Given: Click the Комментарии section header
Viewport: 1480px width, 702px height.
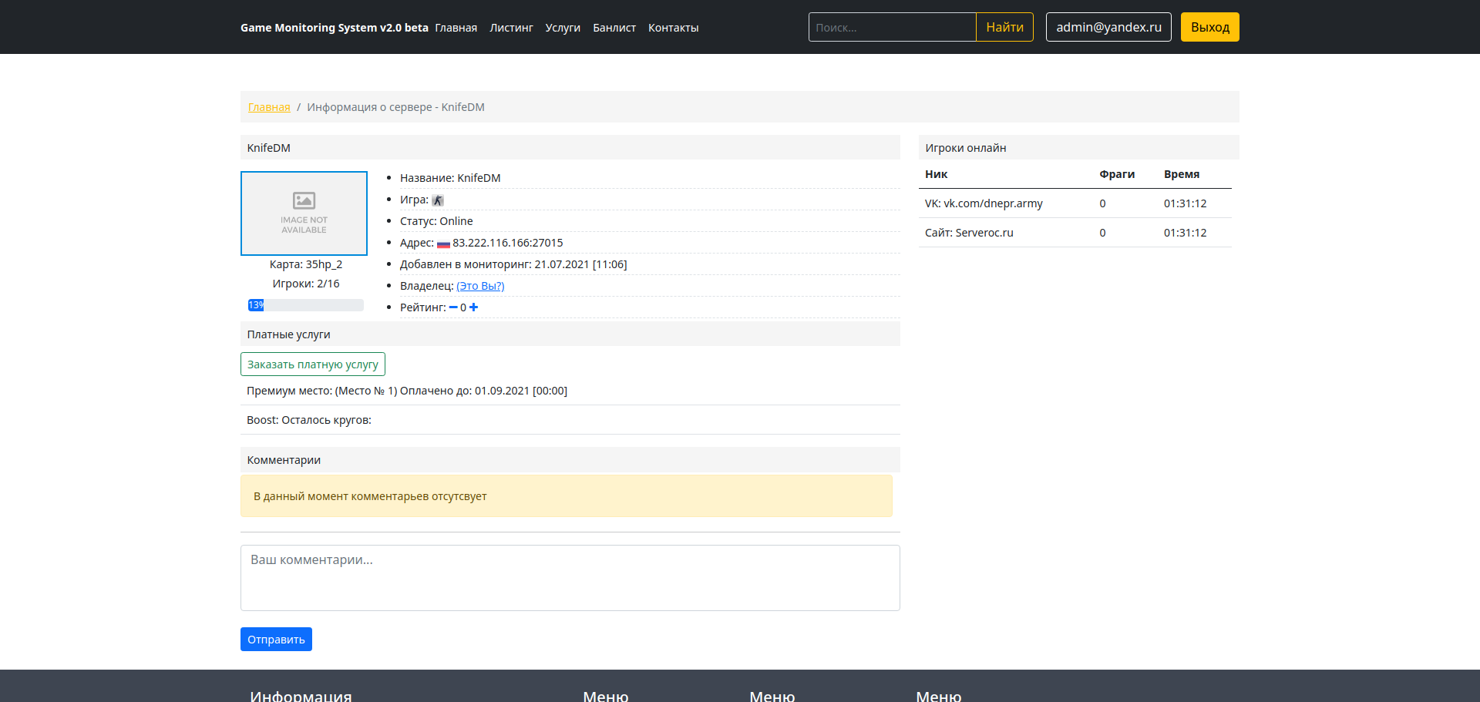Looking at the screenshot, I should (570, 459).
